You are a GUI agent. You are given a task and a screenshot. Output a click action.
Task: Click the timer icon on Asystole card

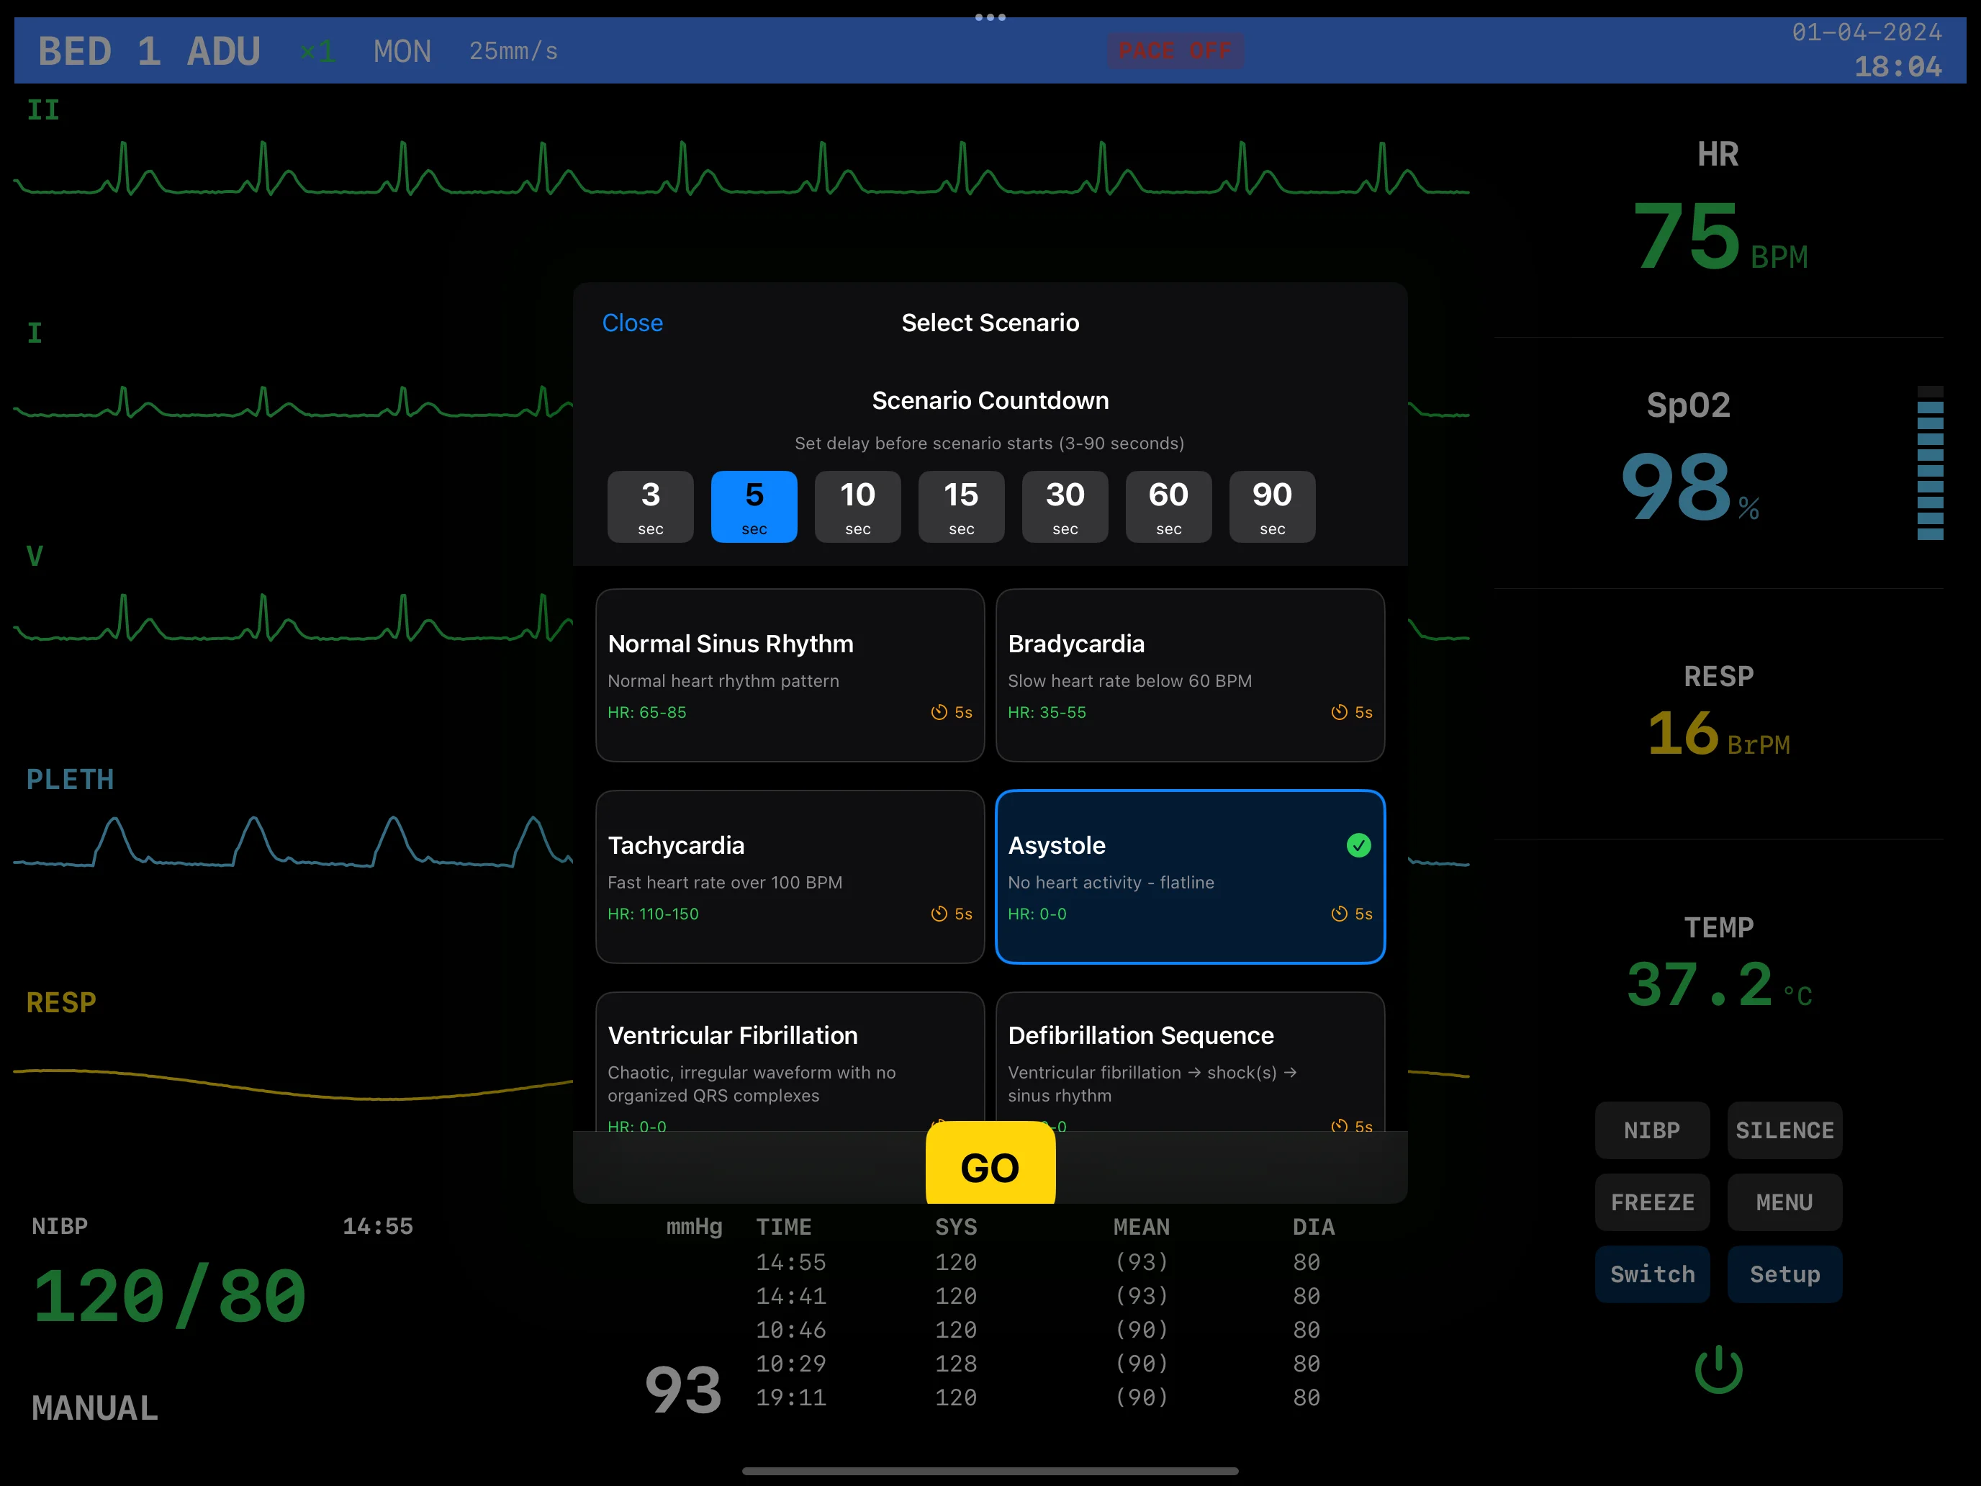(x=1339, y=914)
